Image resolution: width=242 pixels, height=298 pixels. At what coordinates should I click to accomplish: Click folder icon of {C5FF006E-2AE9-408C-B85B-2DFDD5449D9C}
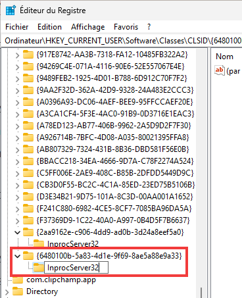[x=28, y=173]
